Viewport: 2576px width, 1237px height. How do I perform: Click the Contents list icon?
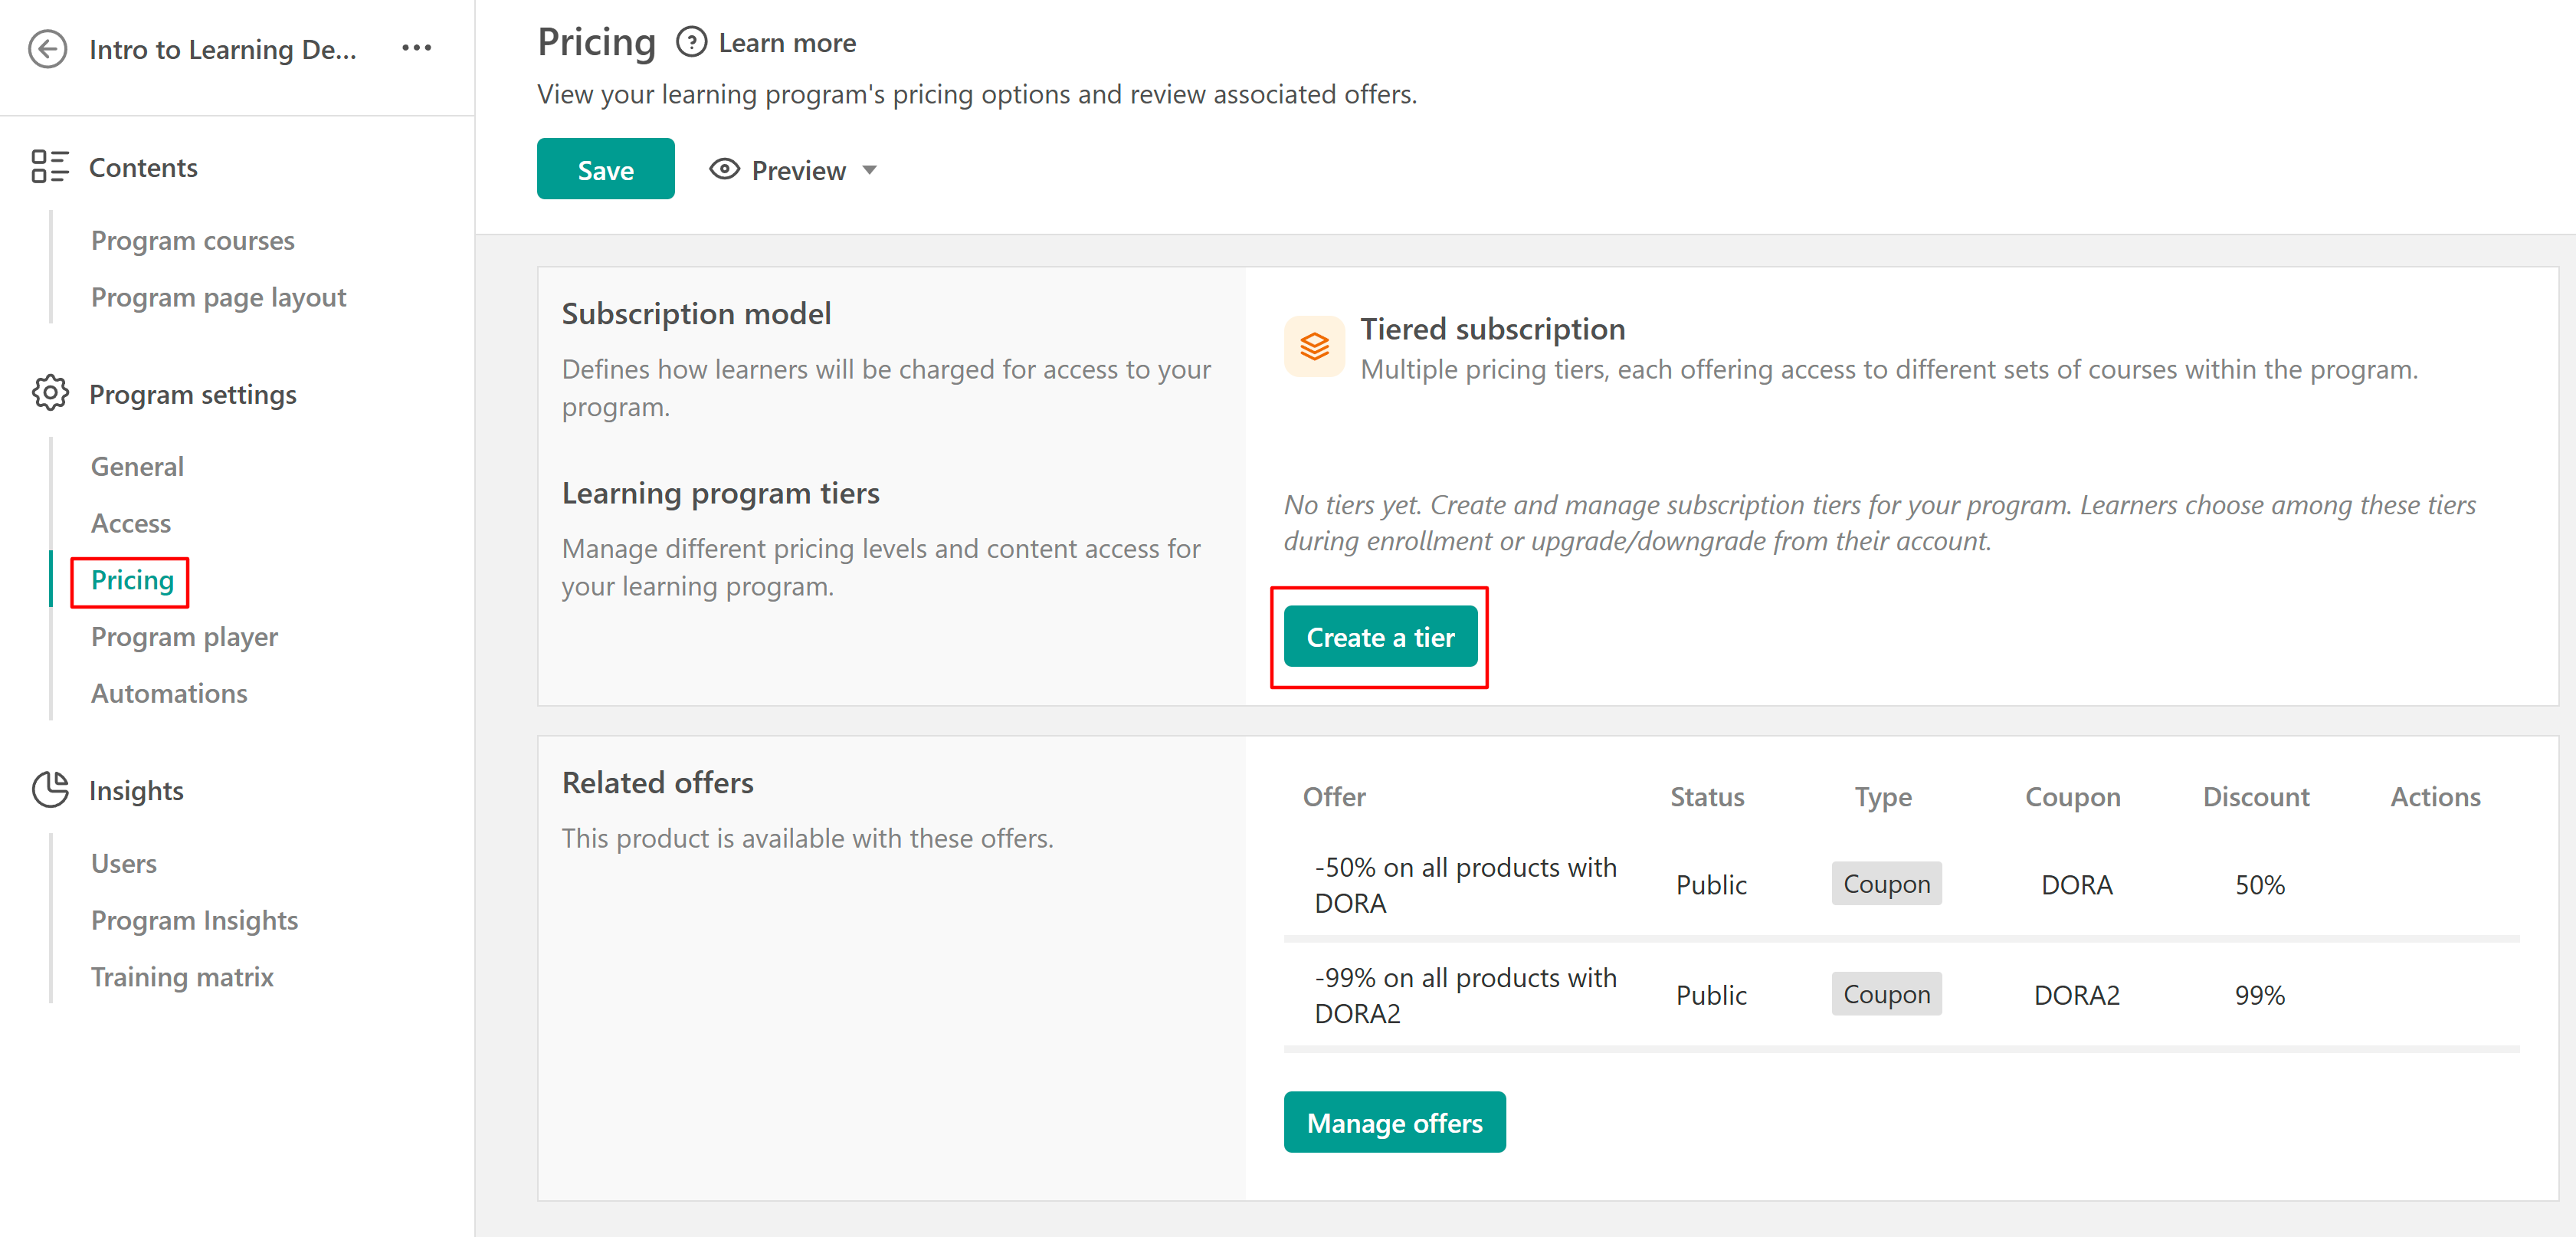pos(49,167)
